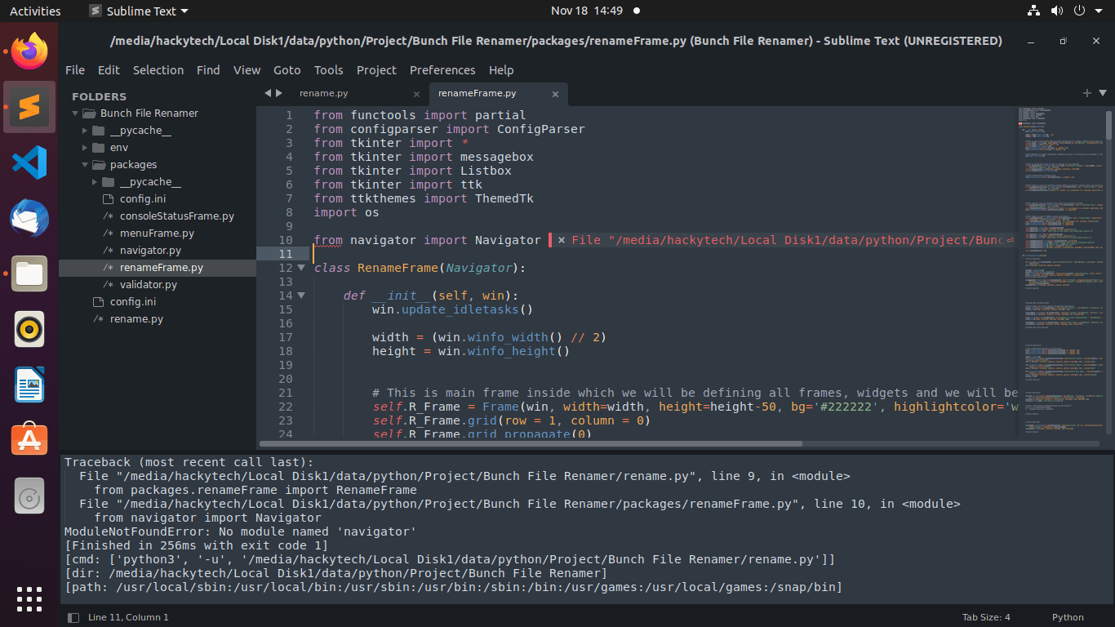Expand the top-level __pycache__ folder
Screen dimensions: 1115x627
pyautogui.click(x=85, y=131)
